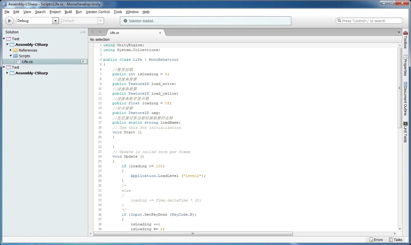The height and width of the screenshot is (245, 411).
Task: Click the editor horizontal scrollbar
Action: 193,234
